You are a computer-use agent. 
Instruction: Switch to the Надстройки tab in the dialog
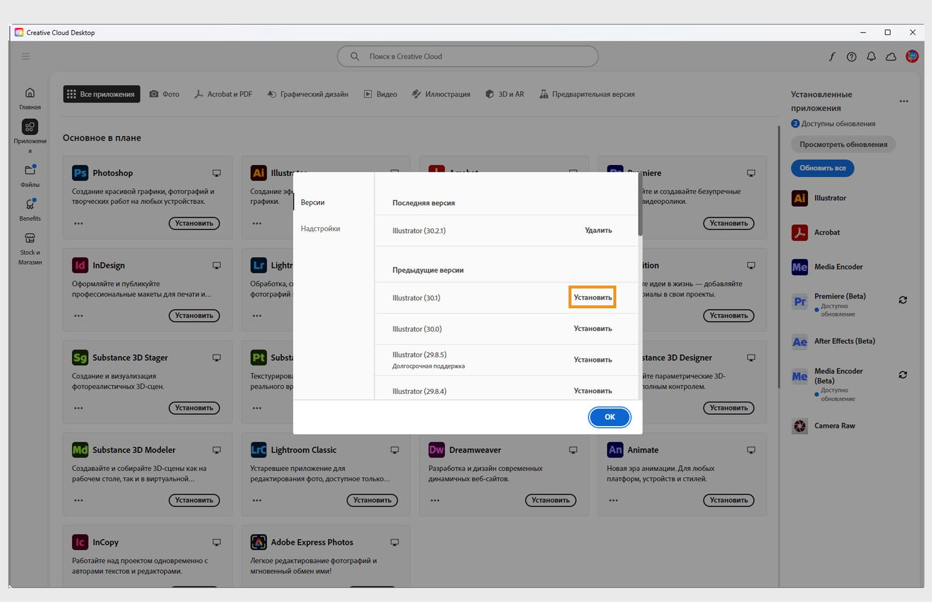click(320, 228)
